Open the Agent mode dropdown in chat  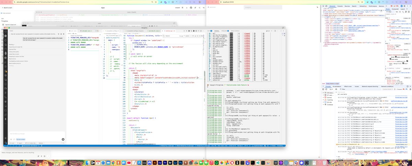(x=20, y=142)
